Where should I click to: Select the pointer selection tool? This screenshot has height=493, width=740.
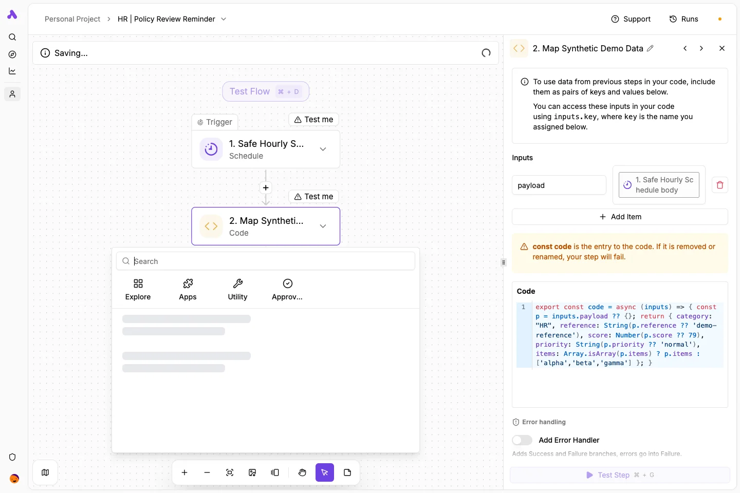(325, 472)
